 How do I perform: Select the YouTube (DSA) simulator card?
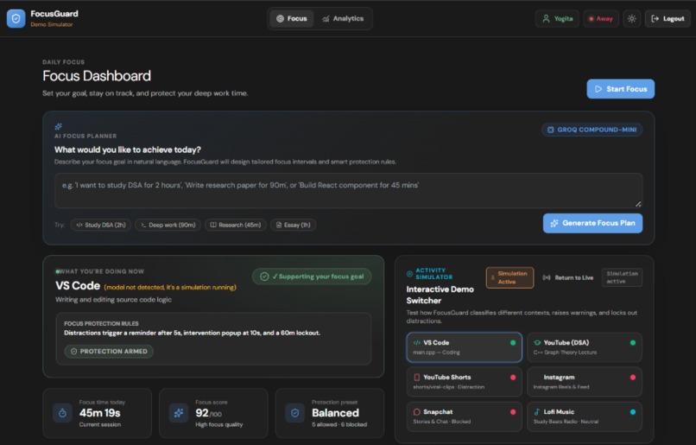click(x=584, y=347)
